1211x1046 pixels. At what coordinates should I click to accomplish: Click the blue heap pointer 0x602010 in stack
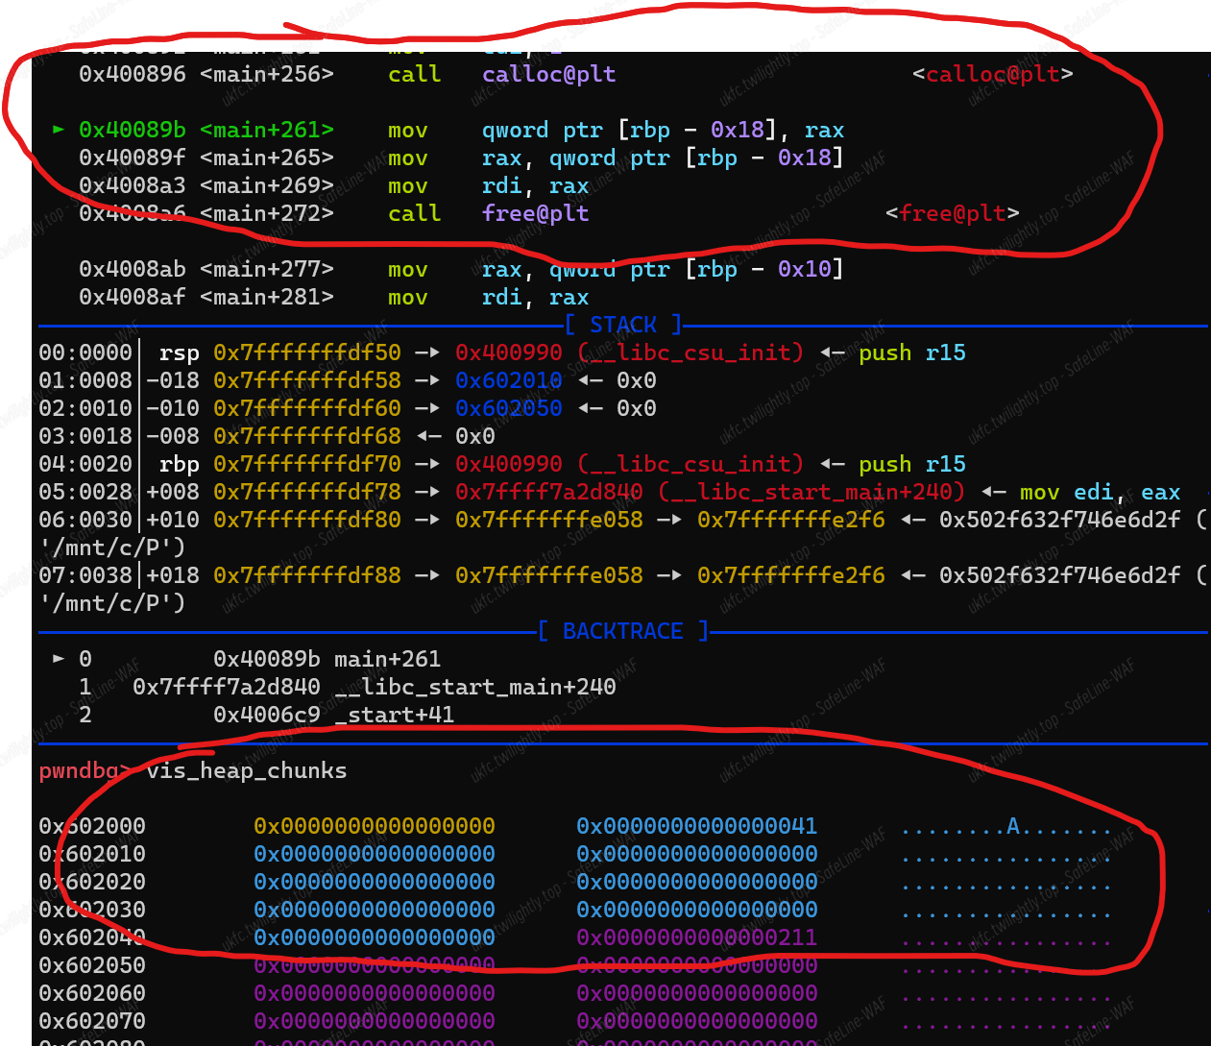pos(509,380)
